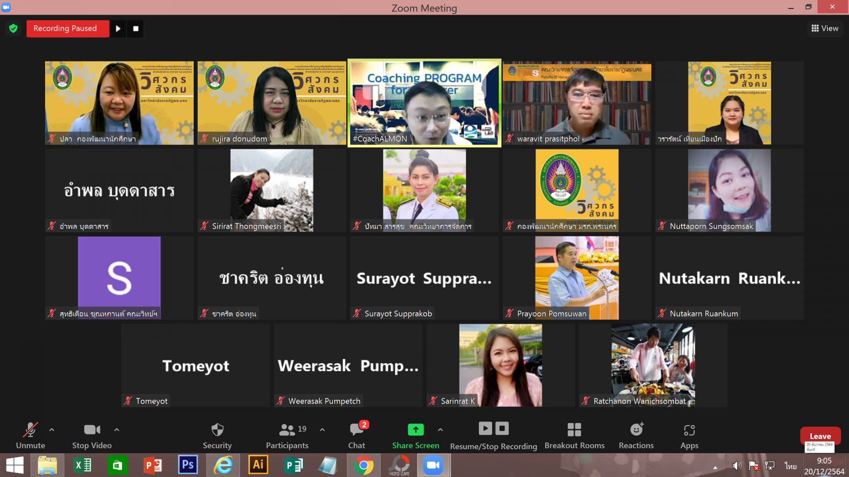The image size is (849, 477).
Task: Expand audio options arrow next to Unmute
Action: pos(52,429)
